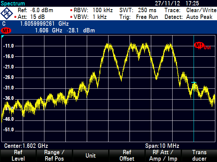The image size is (217, 162).
Task: Click the red dot beside RBW
Action: pos(71,10)
